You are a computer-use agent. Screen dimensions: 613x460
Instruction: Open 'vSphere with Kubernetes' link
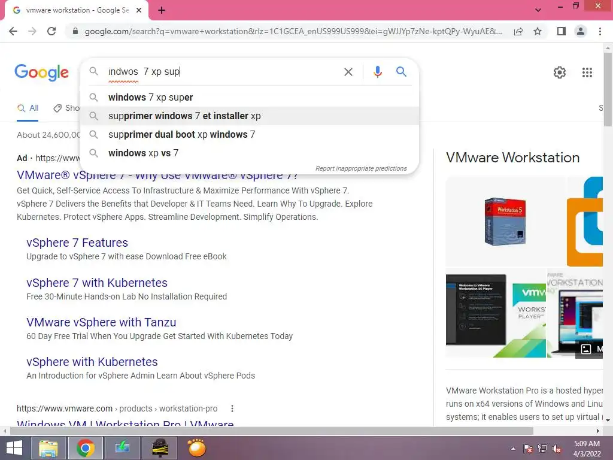92,362
